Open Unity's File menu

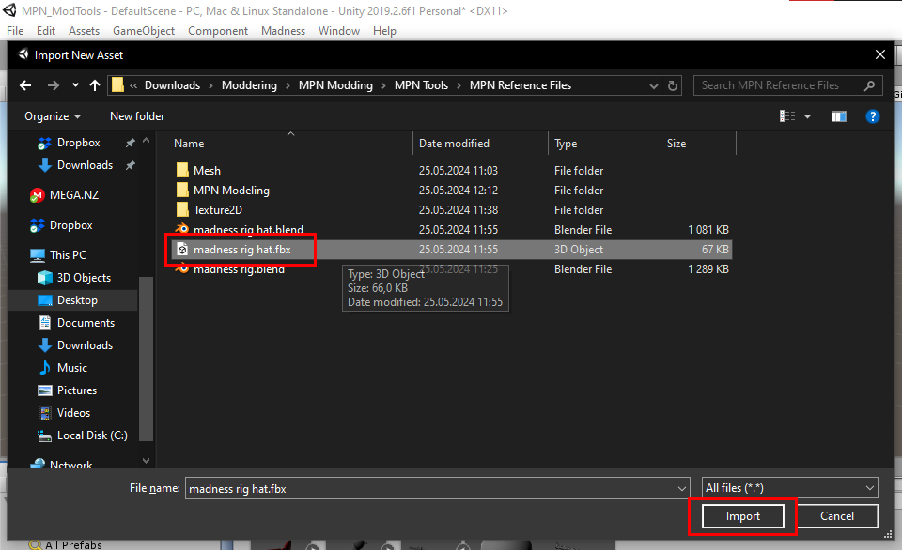point(15,31)
